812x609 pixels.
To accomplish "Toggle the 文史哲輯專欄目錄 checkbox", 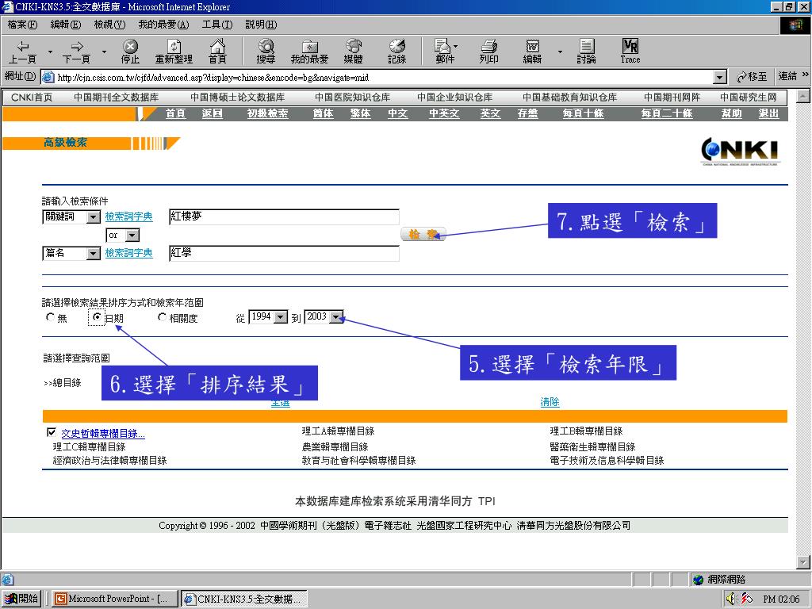I will pos(52,432).
